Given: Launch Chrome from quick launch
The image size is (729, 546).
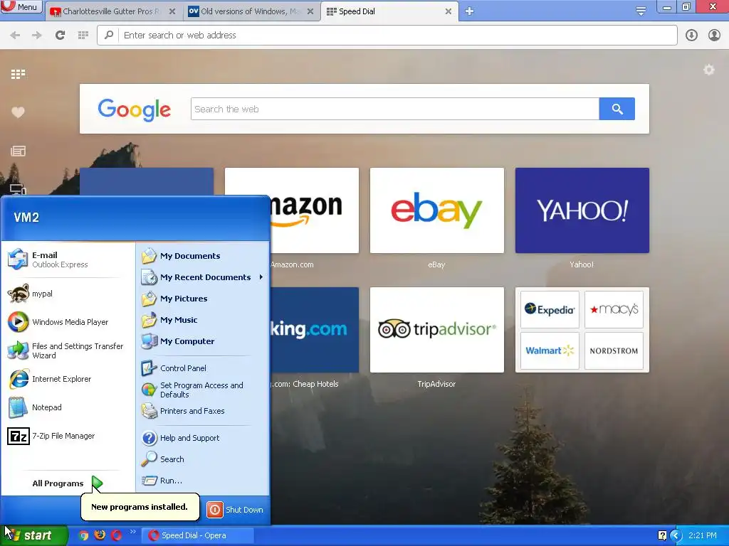Looking at the screenshot, I should 83,536.
